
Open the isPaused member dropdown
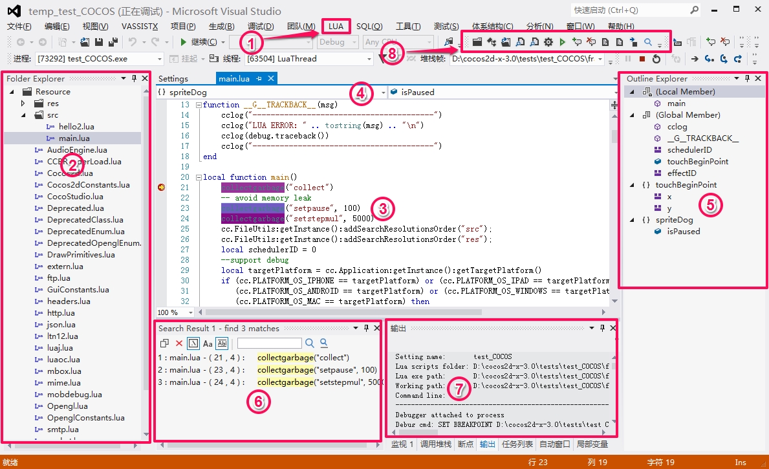616,93
